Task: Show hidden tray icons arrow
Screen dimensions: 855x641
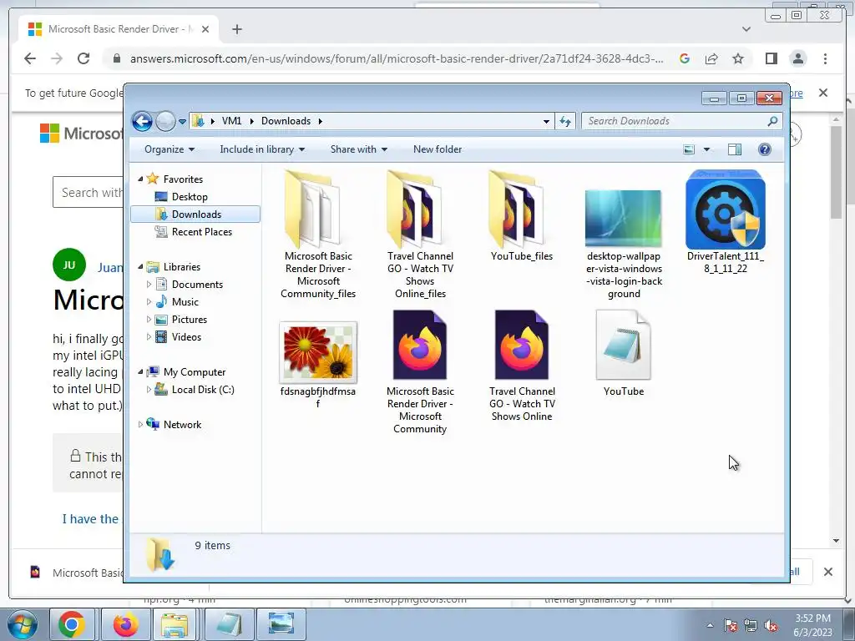Action: coord(710,625)
